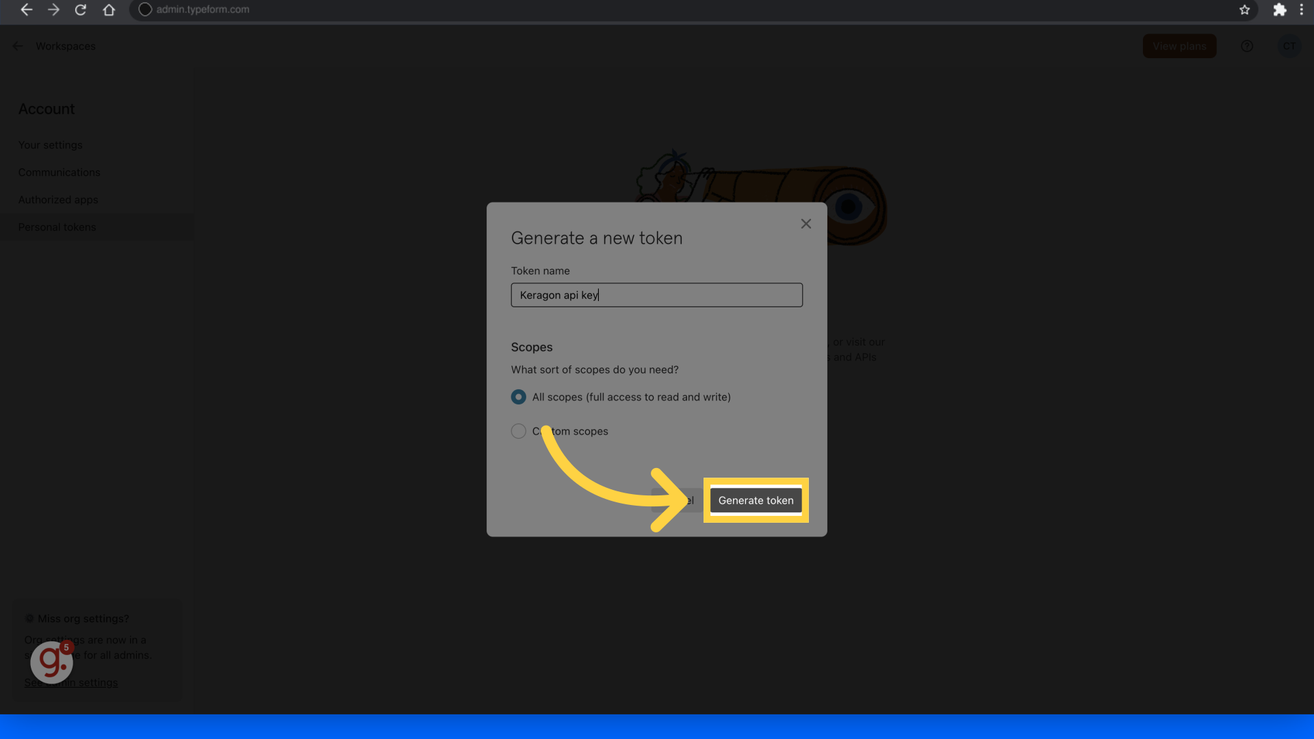Open the help question mark icon

point(1247,46)
